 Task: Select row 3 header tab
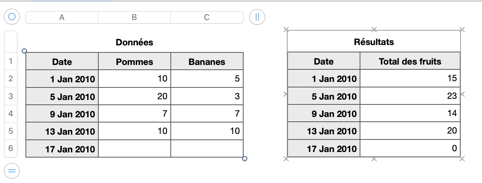(10, 96)
